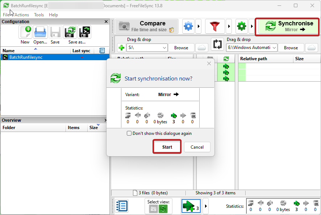Open the Help menu
Image resolution: width=321 pixels, height=215 pixels.
[x=53, y=15]
